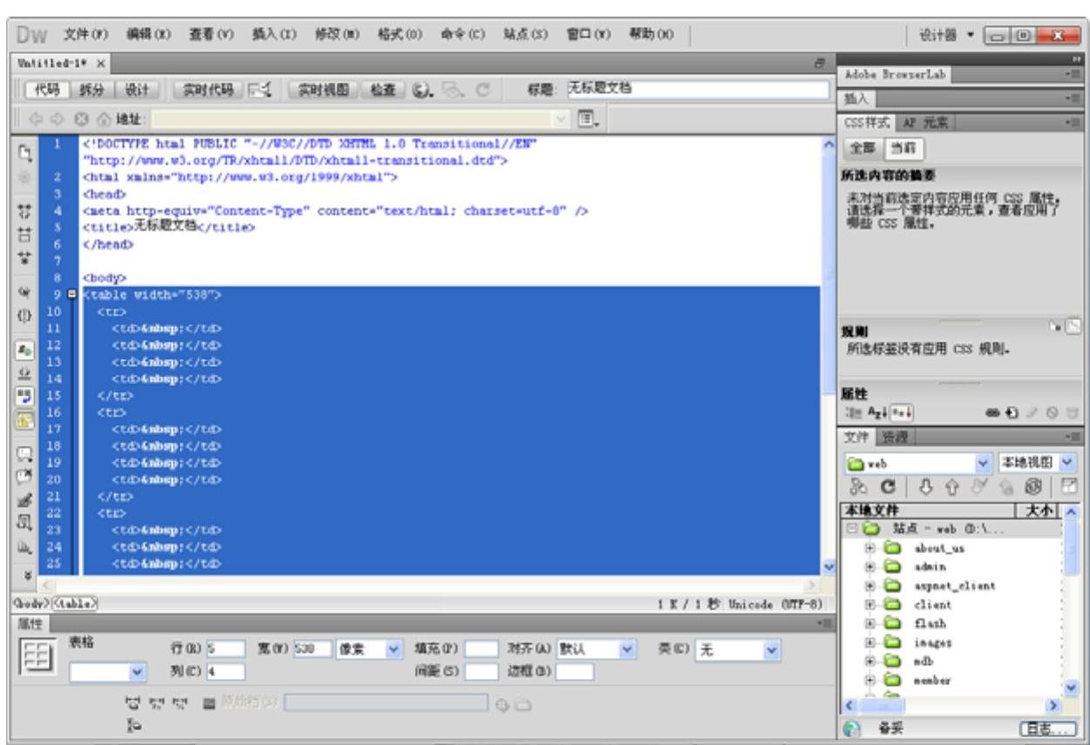This screenshot has height=745, width=1090.
Task: Click the New CSS Rule icon
Action: pyautogui.click(x=1012, y=413)
